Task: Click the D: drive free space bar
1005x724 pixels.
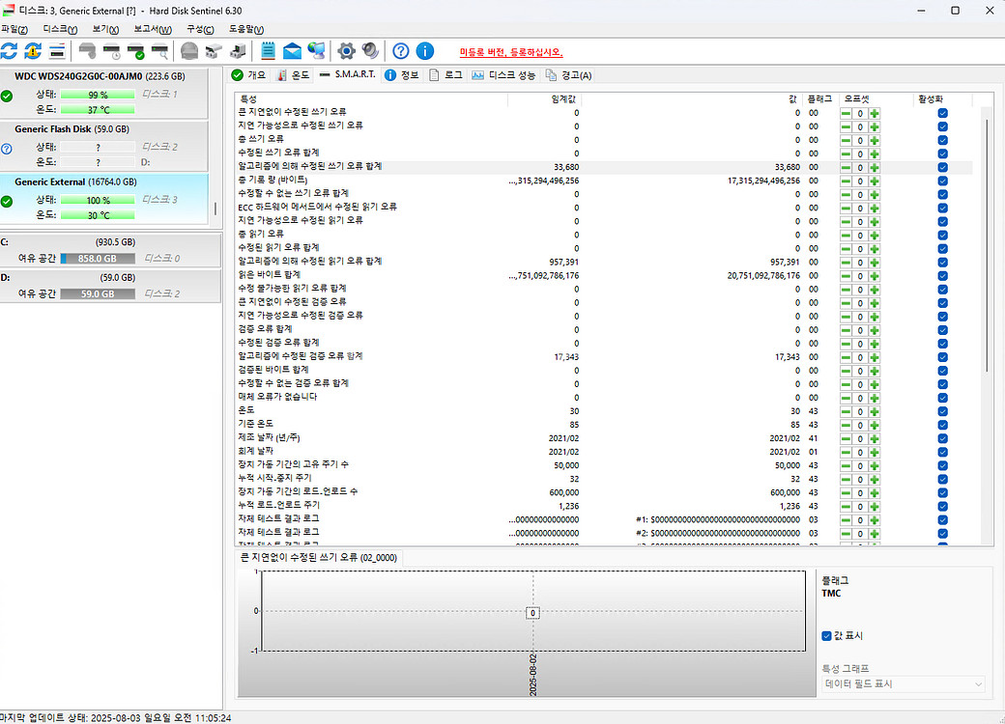Action: [98, 293]
